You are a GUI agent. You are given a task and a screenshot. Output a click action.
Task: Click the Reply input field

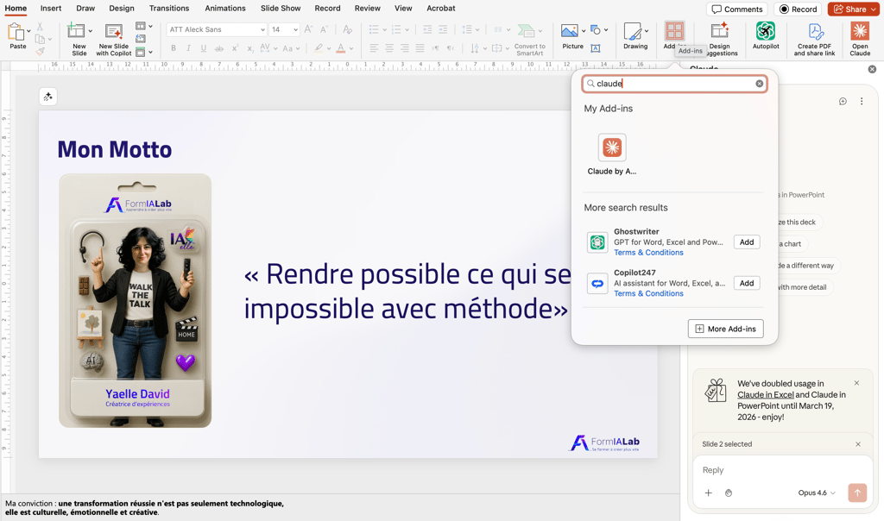[782, 470]
